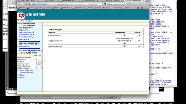
Task: Click the search field containing adding mime types .htaccess
Action: [x=116, y=4]
